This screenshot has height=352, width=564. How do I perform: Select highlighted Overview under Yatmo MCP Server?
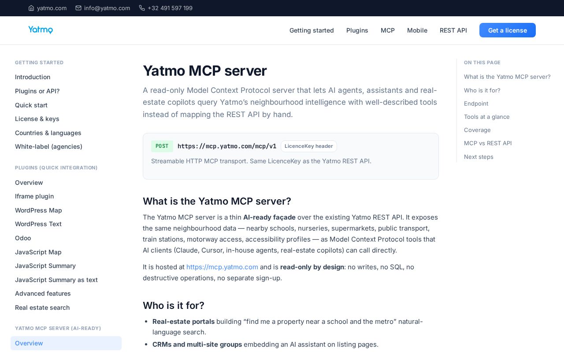pyautogui.click(x=66, y=343)
